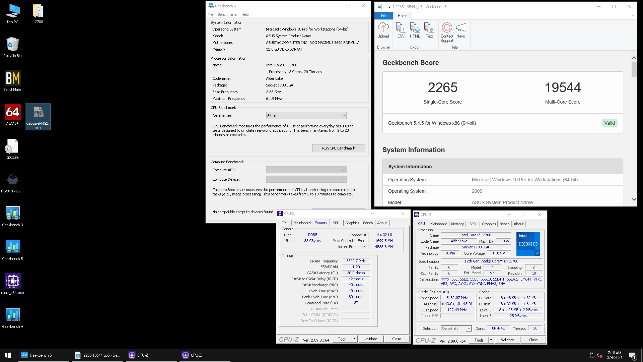Switch to second CPU-Z taskbar item
Screen dimensions: 643x362
pos(205,355)
